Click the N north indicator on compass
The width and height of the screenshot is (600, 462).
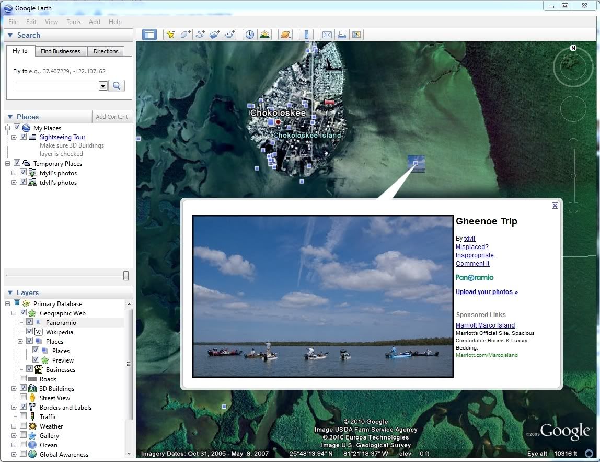coord(573,48)
